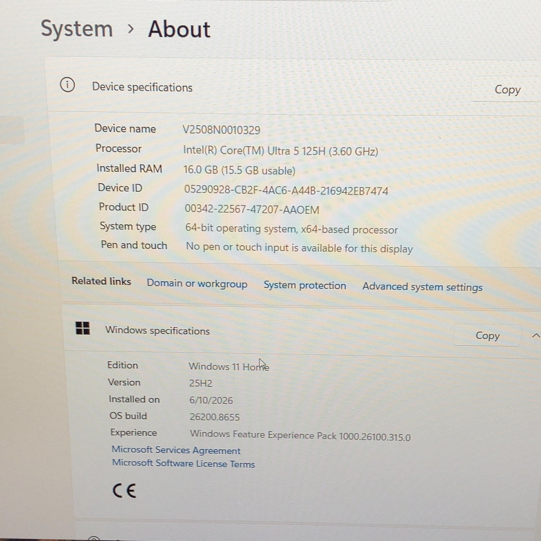Click the System type label
Viewport: 541px width, 541px height.
(x=128, y=226)
